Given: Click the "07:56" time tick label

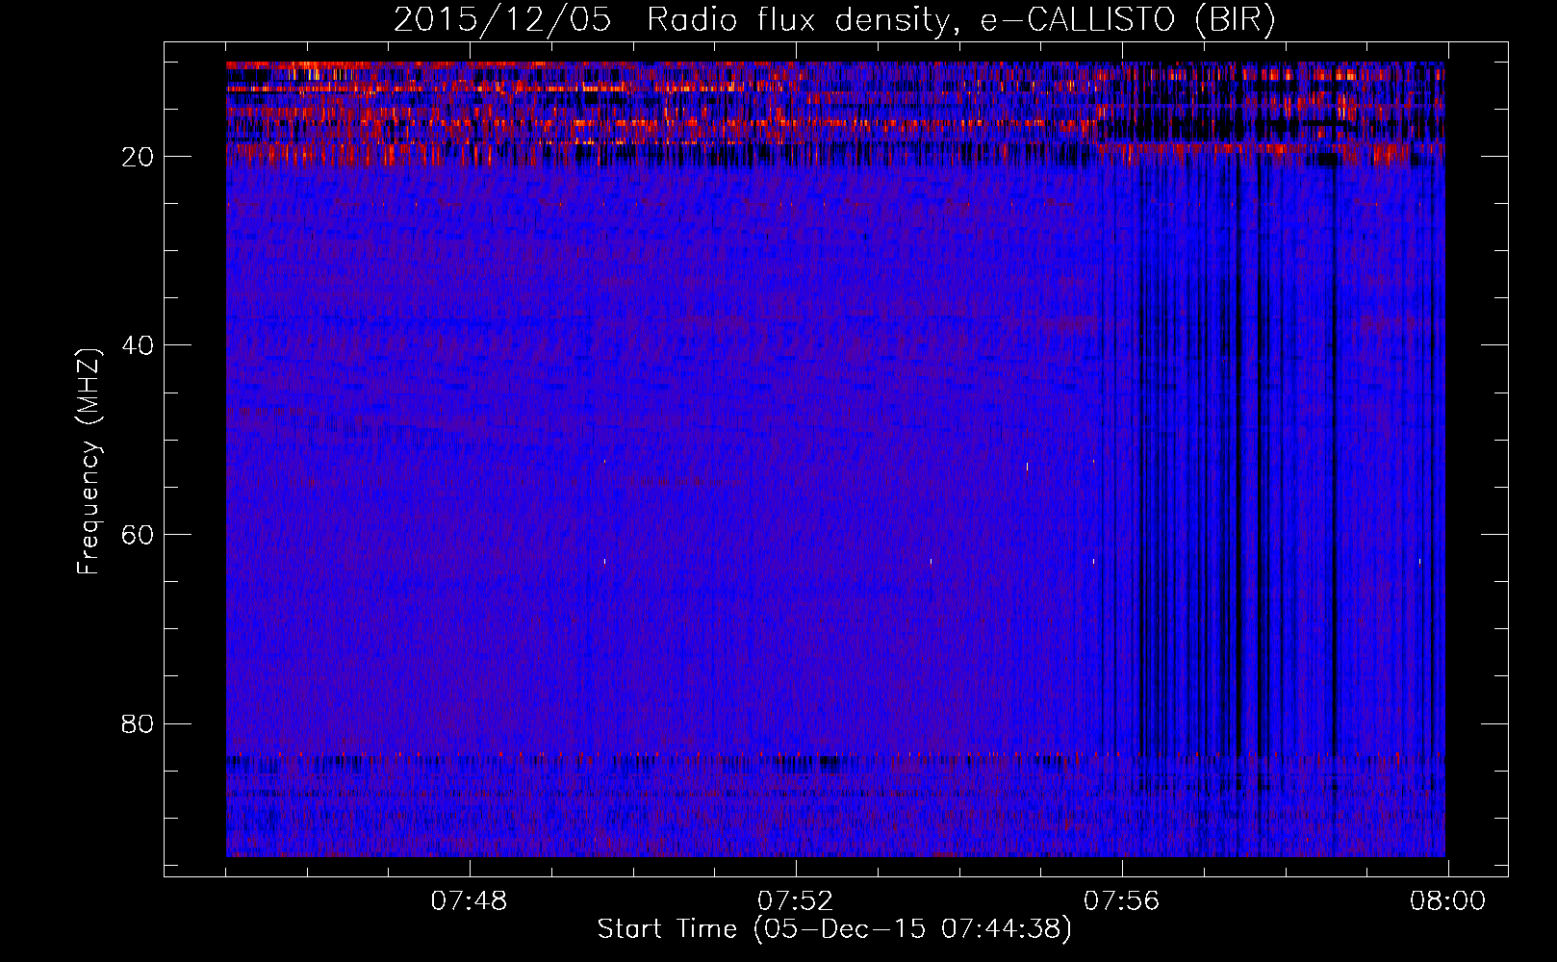Looking at the screenshot, I should (x=1122, y=901).
